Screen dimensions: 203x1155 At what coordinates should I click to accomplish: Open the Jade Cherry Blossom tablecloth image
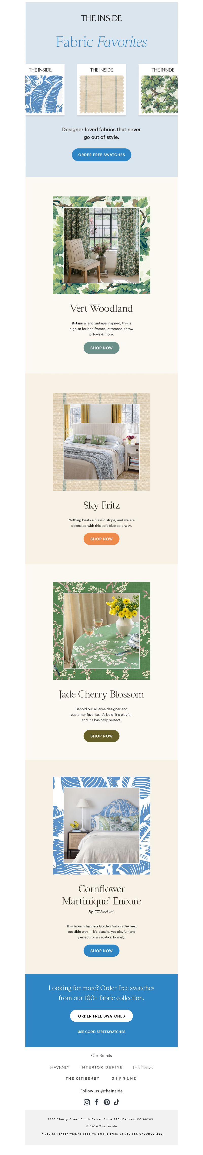tap(101, 631)
